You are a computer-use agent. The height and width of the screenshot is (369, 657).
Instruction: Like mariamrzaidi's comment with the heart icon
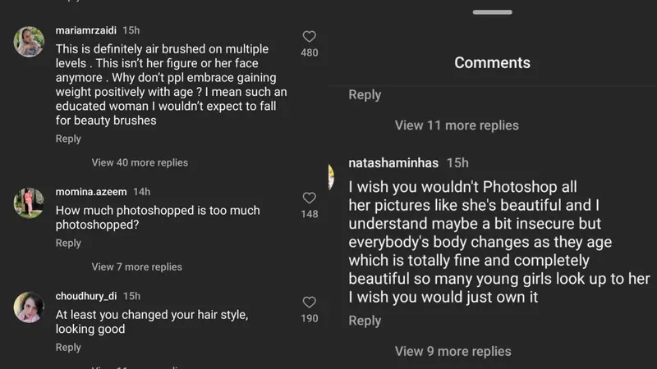pyautogui.click(x=309, y=37)
